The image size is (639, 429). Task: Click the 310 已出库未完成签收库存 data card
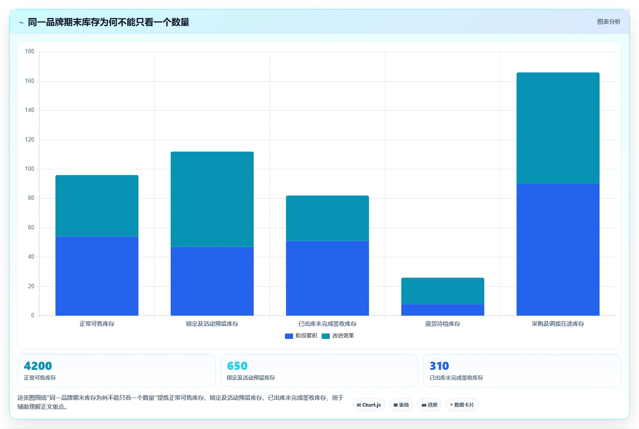522,370
